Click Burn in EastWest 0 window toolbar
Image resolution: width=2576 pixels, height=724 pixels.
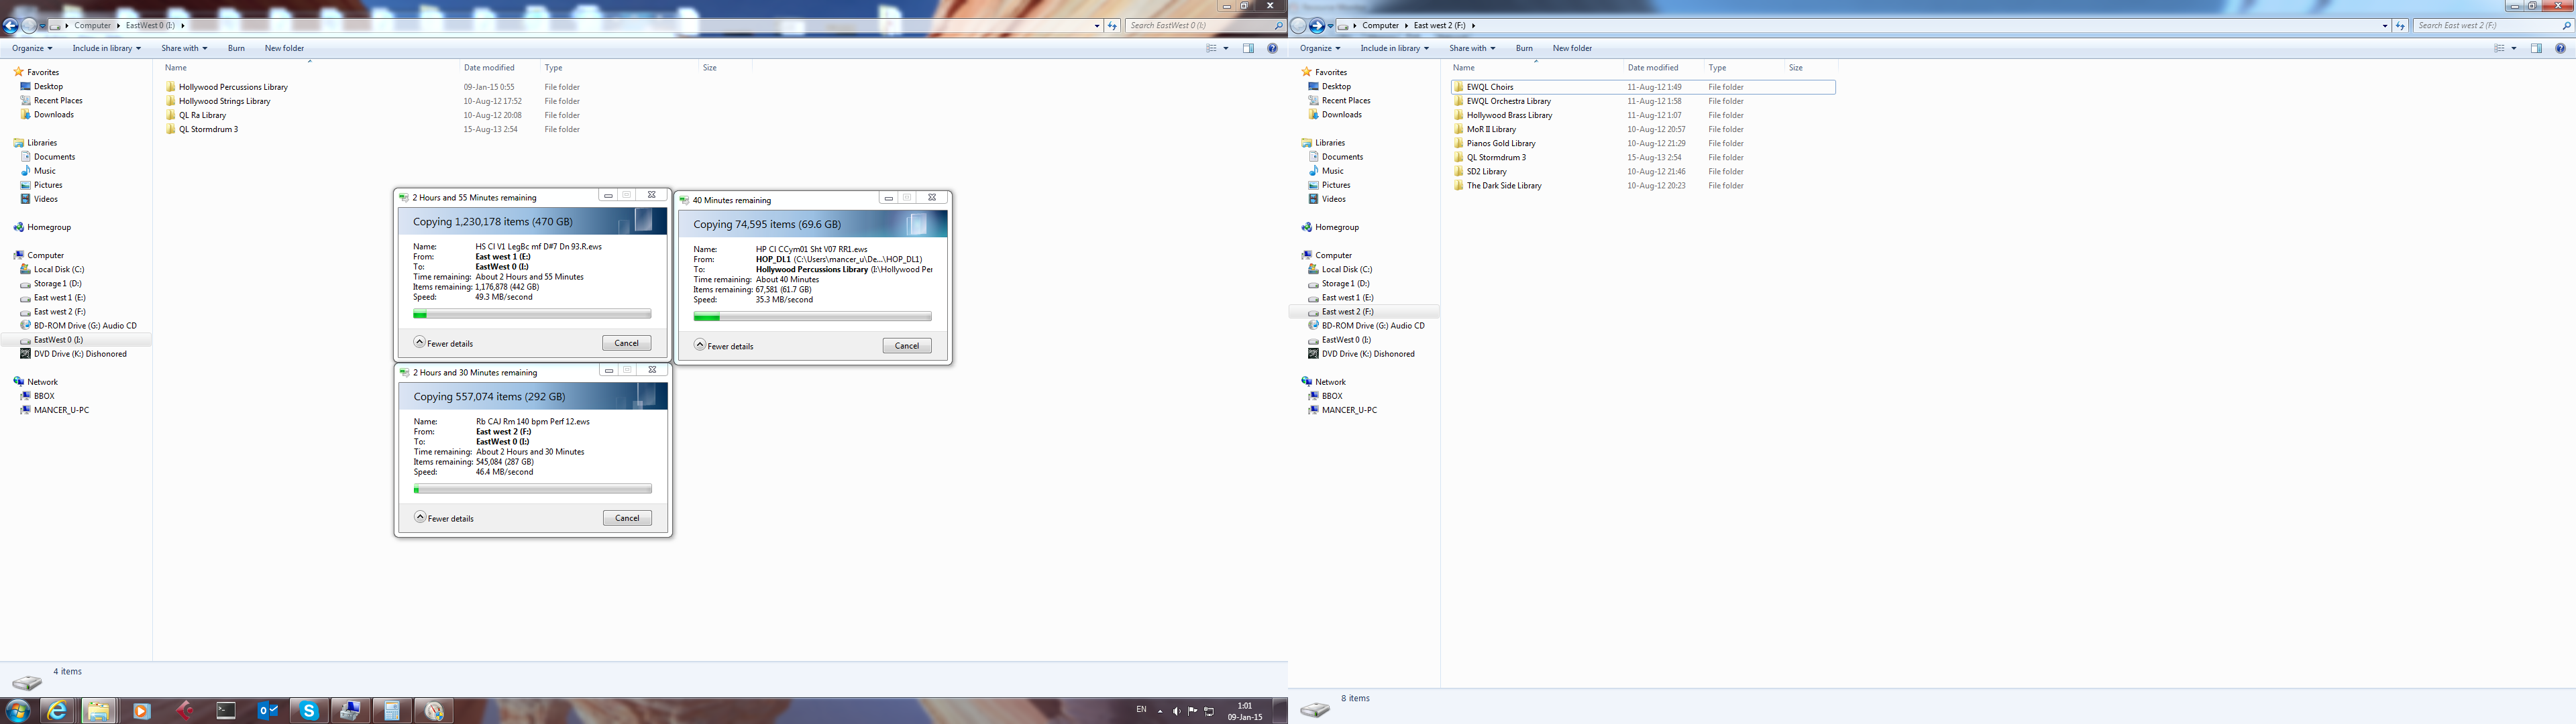click(236, 48)
